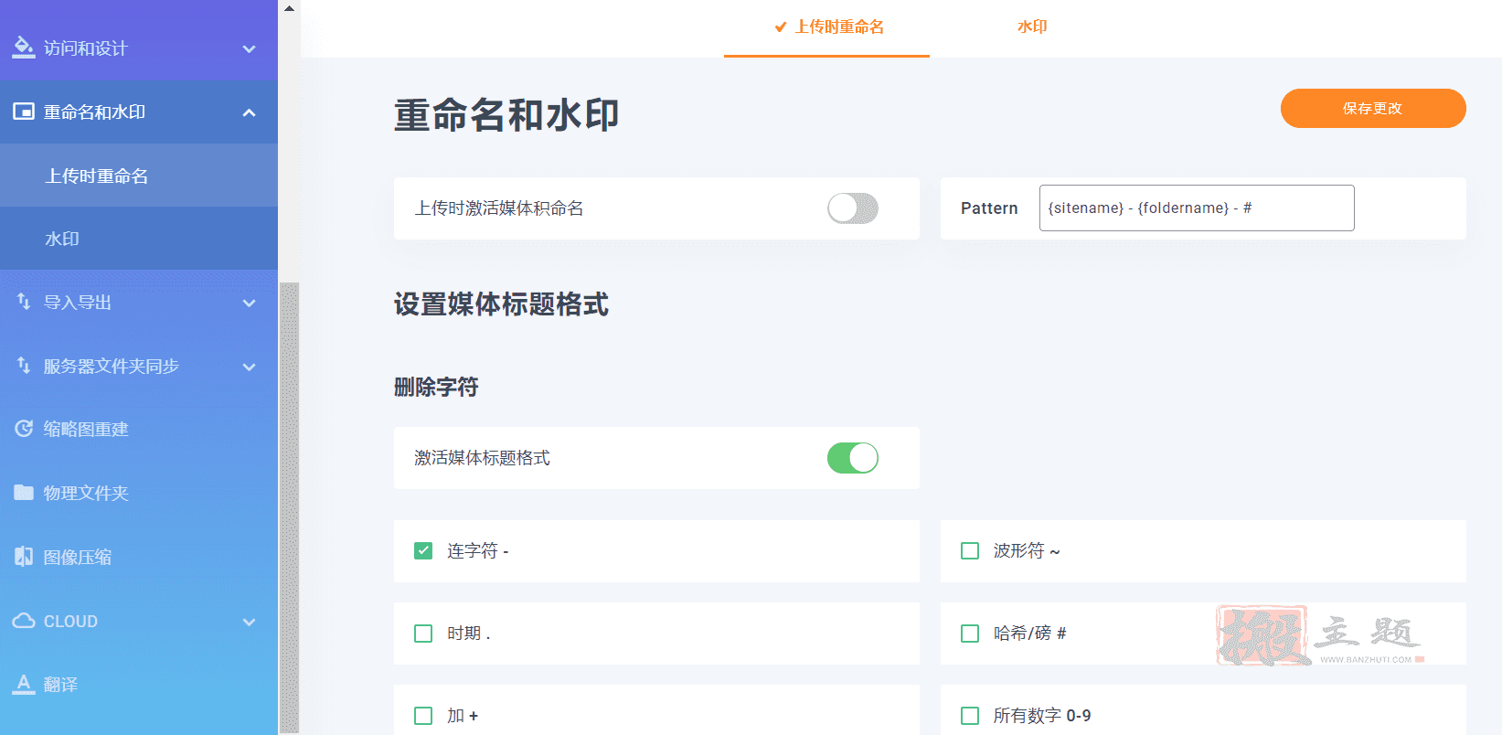
Task: Click the translate icon beside 翻译
Action: point(24,684)
